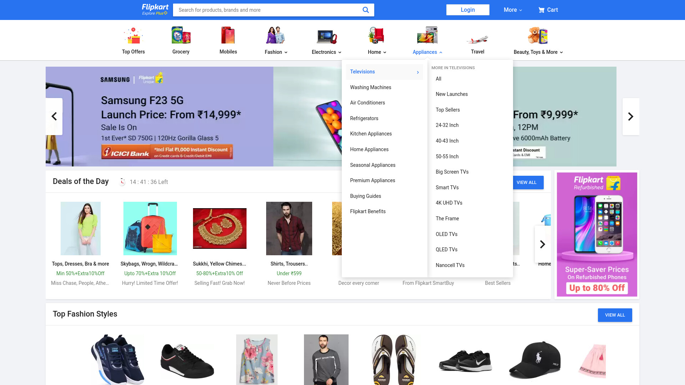Open Tops, Dresses, Bra deal thumbnail
This screenshot has width=685, height=385.
pyautogui.click(x=81, y=229)
